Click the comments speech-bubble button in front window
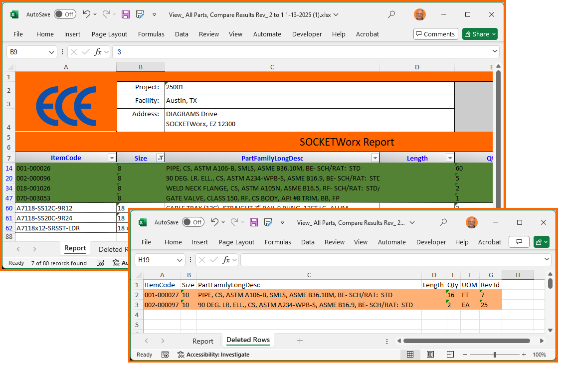This screenshot has width=562, height=365. tap(519, 242)
